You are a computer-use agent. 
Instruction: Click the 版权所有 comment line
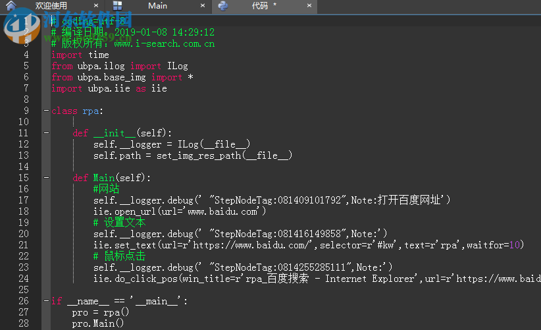133,43
